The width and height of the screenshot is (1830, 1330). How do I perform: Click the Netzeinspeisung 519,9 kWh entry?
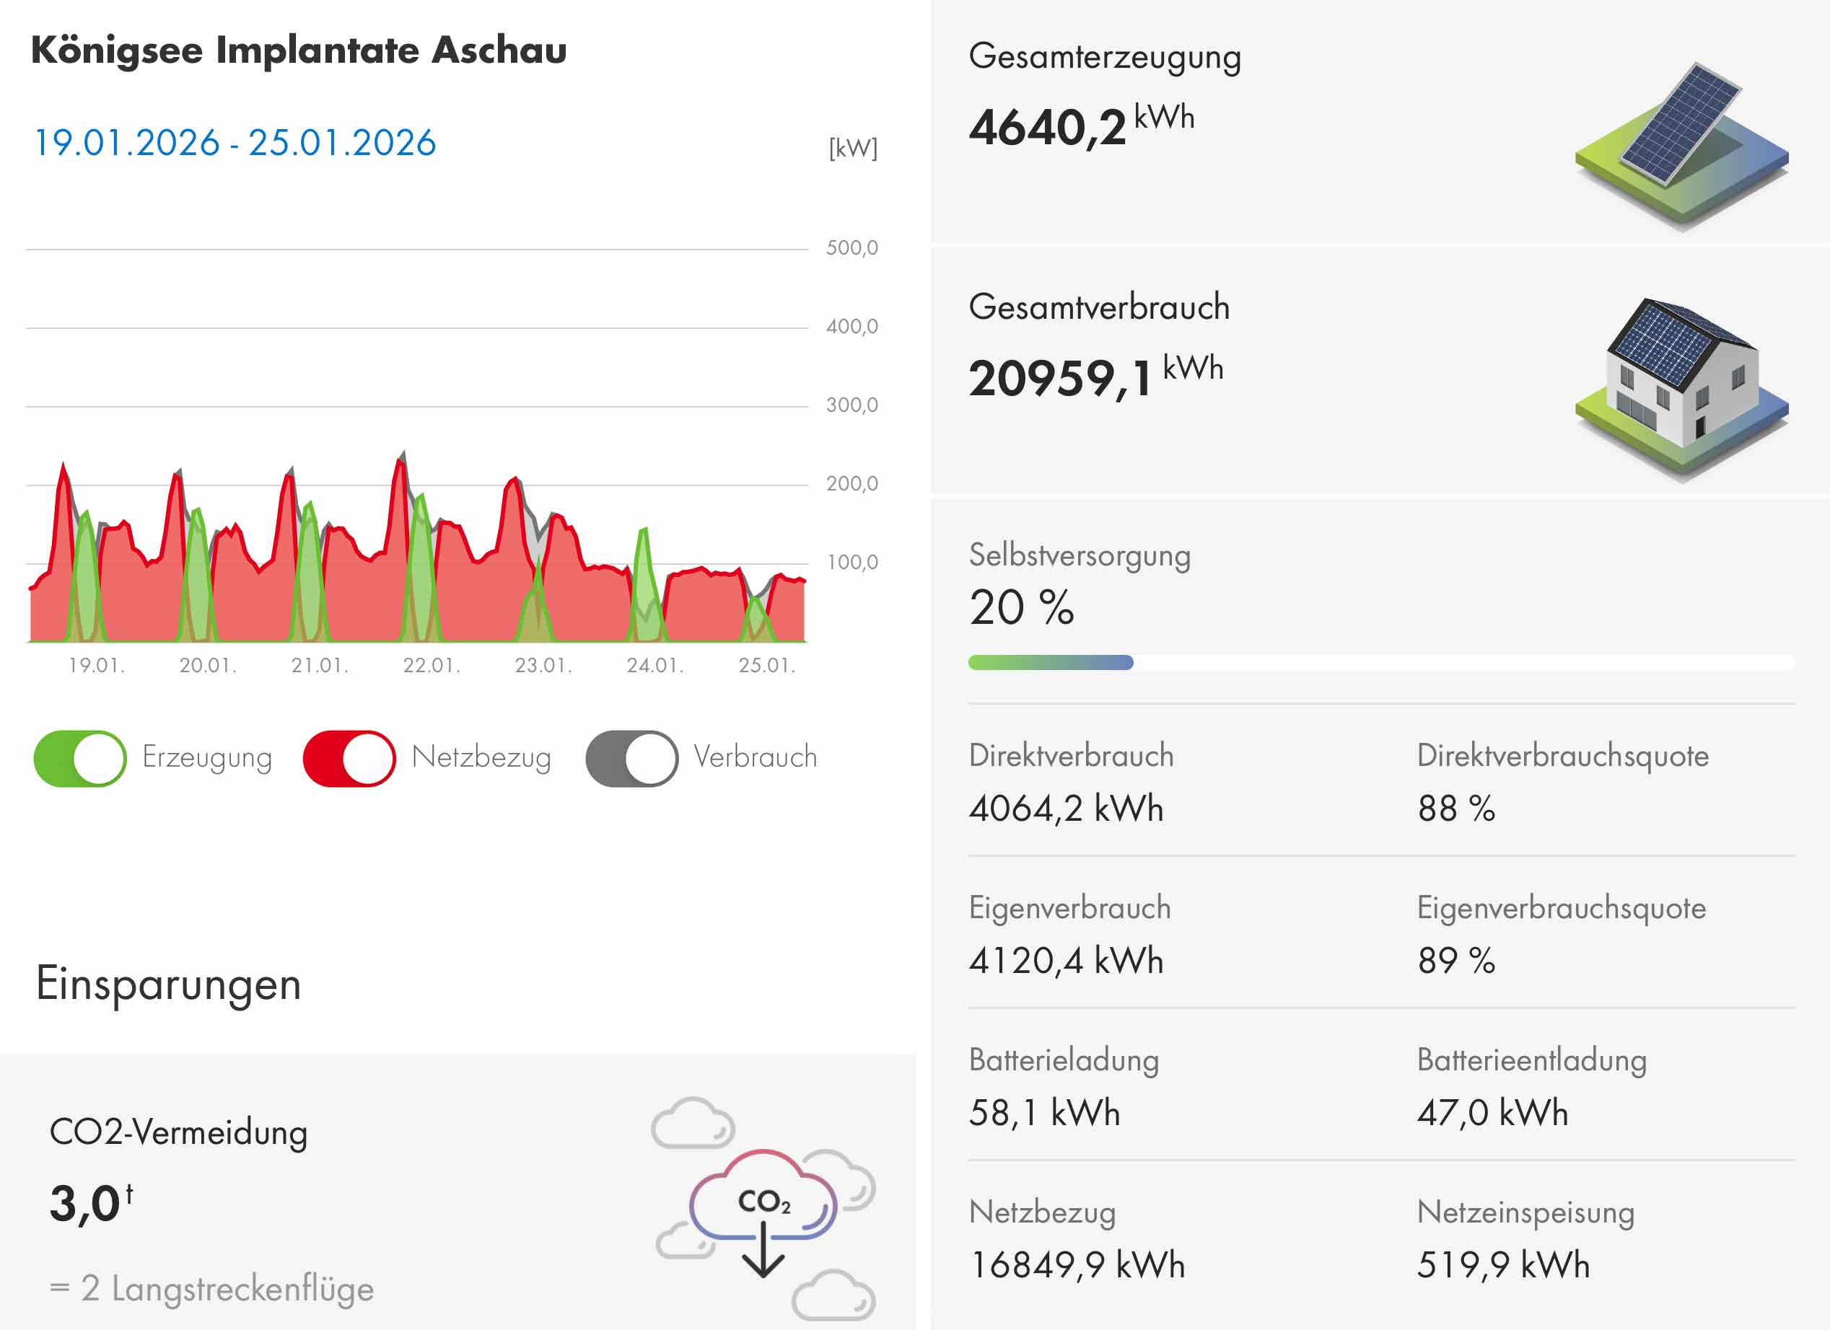tap(1502, 1264)
